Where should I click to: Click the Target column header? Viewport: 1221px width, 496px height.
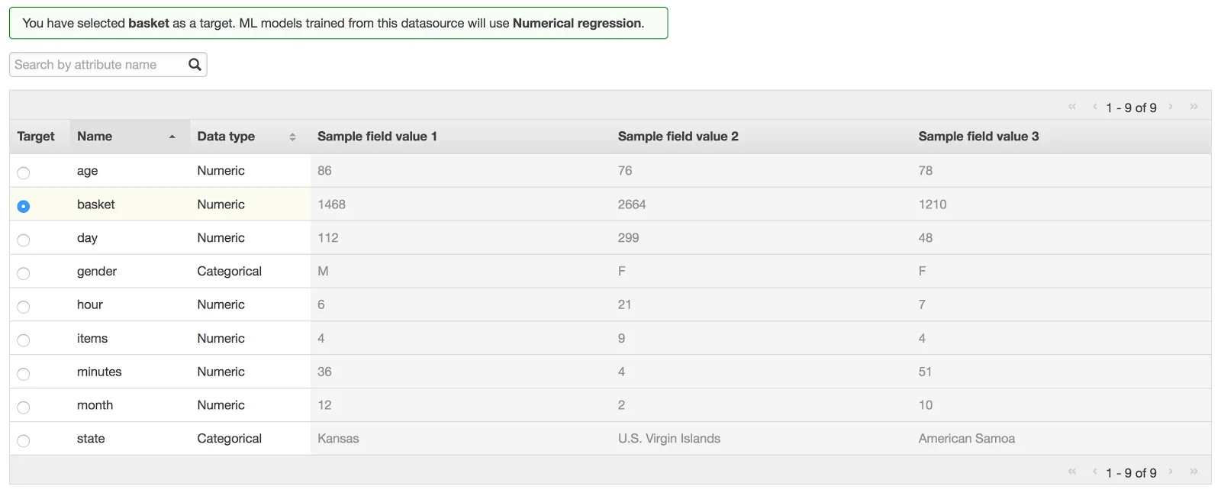(36, 137)
